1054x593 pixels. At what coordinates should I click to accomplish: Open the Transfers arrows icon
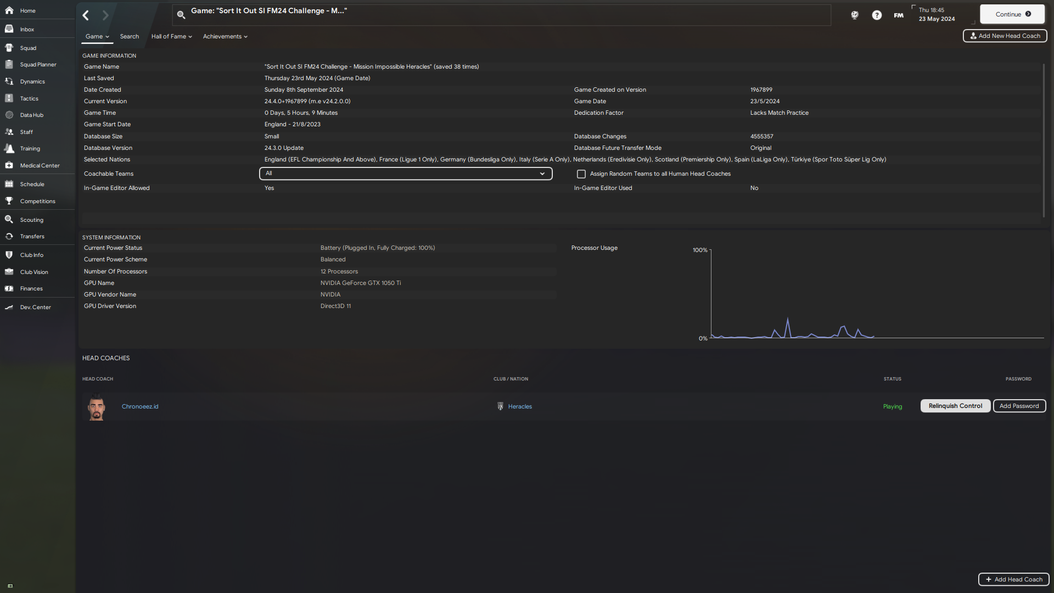[x=9, y=236]
